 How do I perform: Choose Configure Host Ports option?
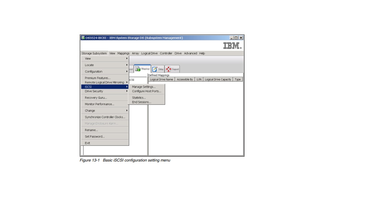click(146, 91)
